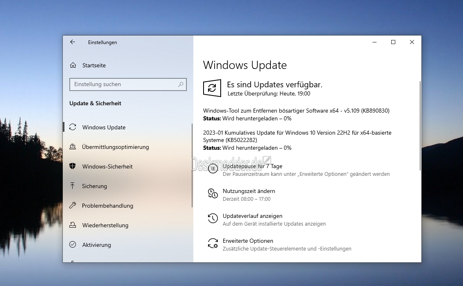The height and width of the screenshot is (286, 463).
Task: Click the search magnifier icon
Action: tap(181, 84)
